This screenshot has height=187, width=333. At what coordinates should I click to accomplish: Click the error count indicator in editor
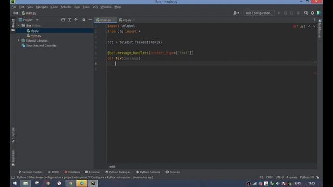(x=296, y=26)
